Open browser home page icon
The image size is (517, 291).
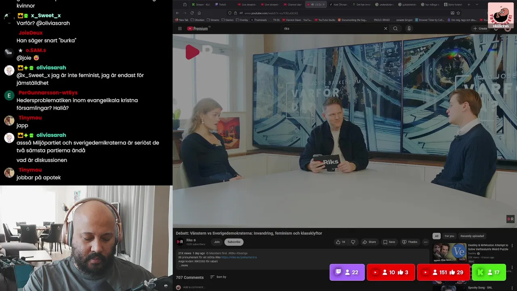click(199, 13)
